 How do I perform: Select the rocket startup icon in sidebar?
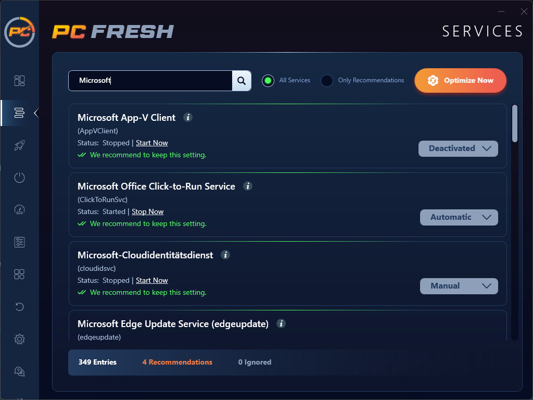pos(19,145)
